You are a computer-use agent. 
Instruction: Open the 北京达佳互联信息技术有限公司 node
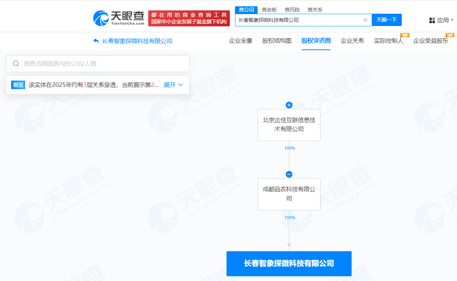[289, 125]
